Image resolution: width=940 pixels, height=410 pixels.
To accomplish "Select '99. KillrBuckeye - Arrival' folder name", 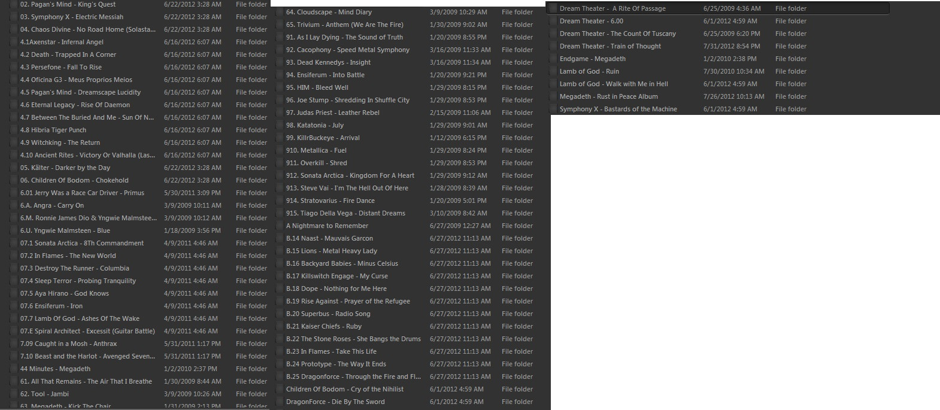I will coord(323,138).
